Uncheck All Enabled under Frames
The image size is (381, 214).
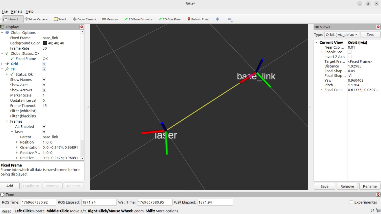tap(44, 126)
